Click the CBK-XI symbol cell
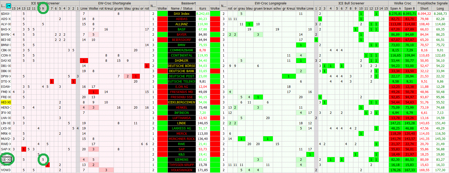Screen dimensions: 449x173 (6, 50)
